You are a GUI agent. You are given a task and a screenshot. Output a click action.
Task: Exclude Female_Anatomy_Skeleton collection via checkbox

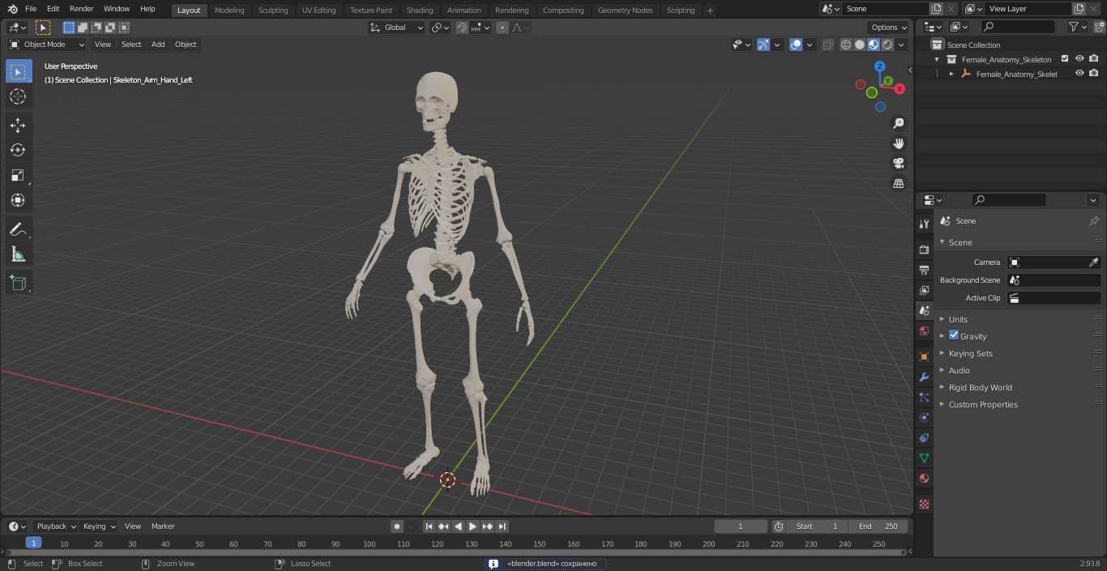pos(1065,58)
